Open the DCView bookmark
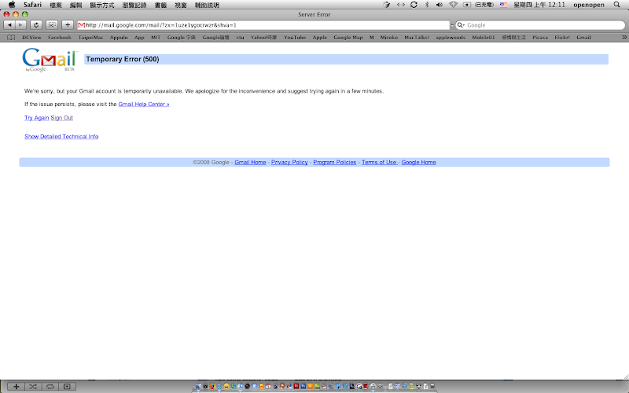This screenshot has width=629, height=393. (31, 37)
